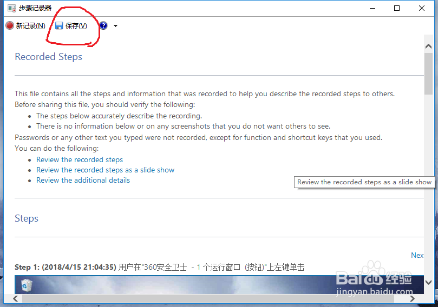Open the blue help question mark icon
The image size is (438, 307).
click(103, 25)
